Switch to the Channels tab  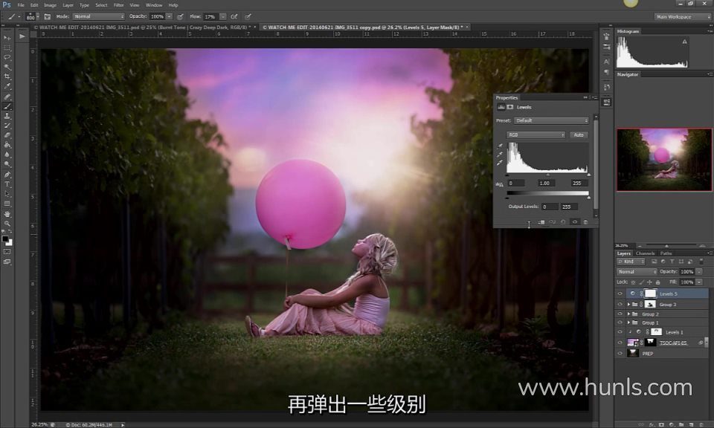(x=646, y=253)
